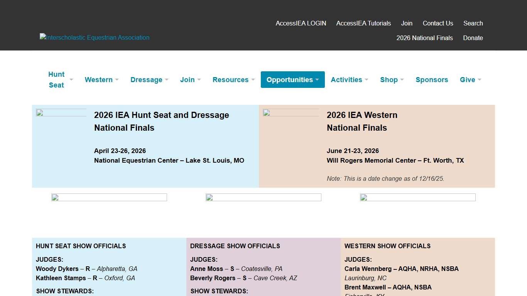Viewport: 527px width, 296px height.
Task: Expand the Resources menu
Action: click(233, 80)
